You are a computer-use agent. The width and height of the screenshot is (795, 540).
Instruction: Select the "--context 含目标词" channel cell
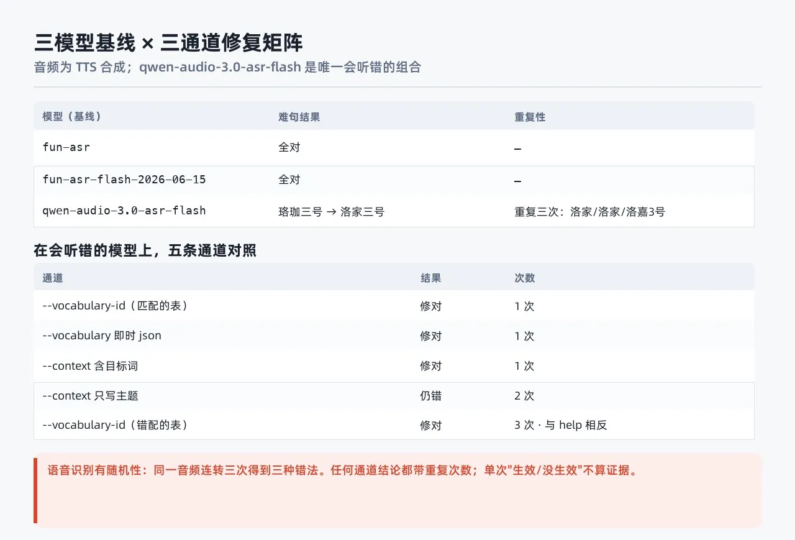tap(90, 366)
